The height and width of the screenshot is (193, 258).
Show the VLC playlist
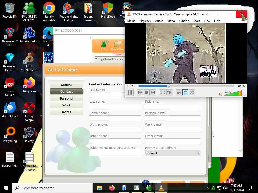pyautogui.click(x=179, y=92)
